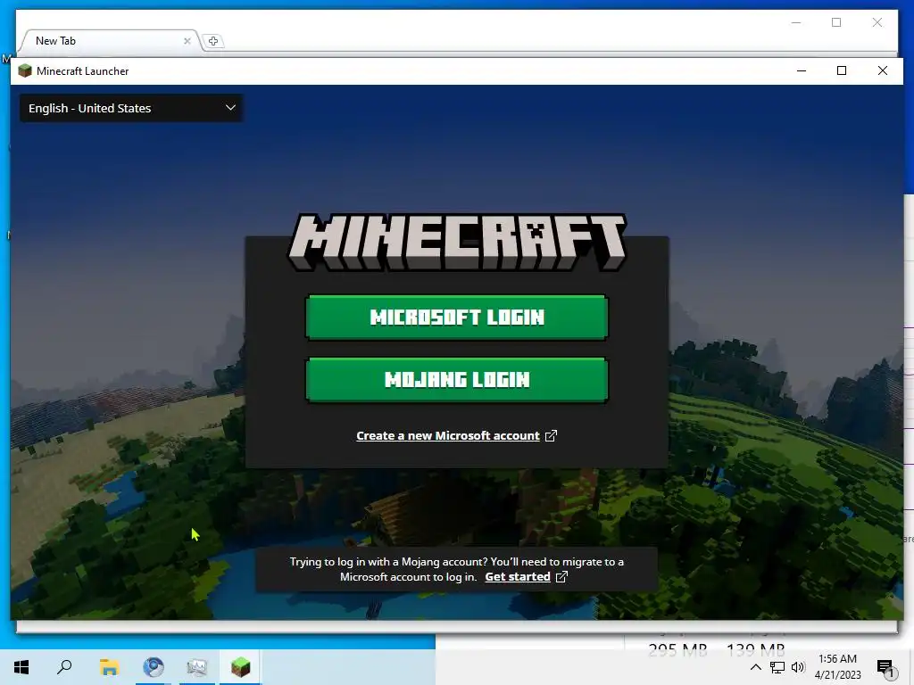
Task: Open the volume tray icon
Action: 798,667
